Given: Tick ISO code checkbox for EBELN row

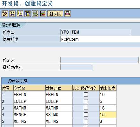Looking at the screenshot, I should (86, 95).
